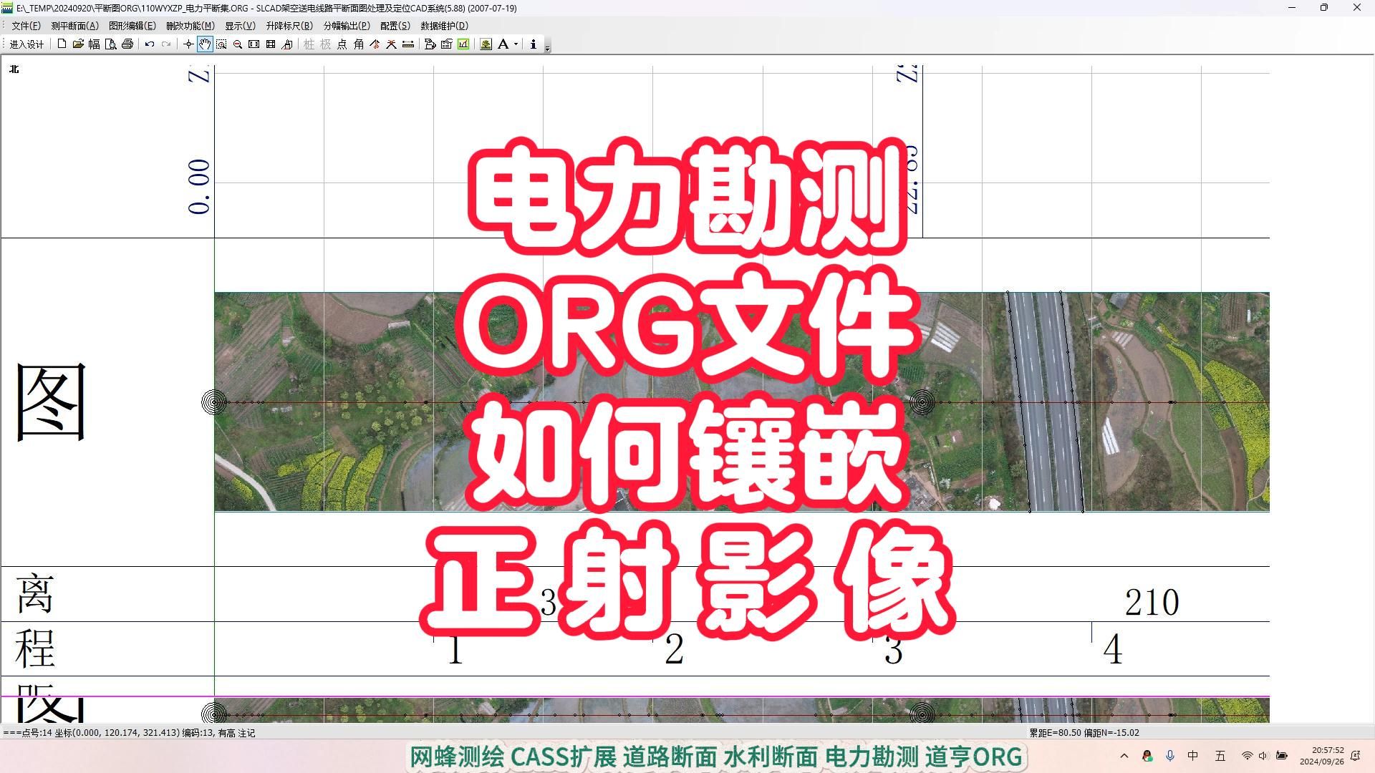Click the undo arrow icon

click(x=149, y=44)
